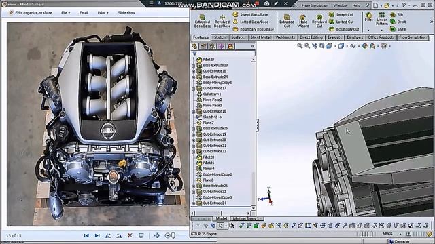Open the SolidWorks Window menu
Viewport: 435px width, 244px height.
(x=341, y=5)
